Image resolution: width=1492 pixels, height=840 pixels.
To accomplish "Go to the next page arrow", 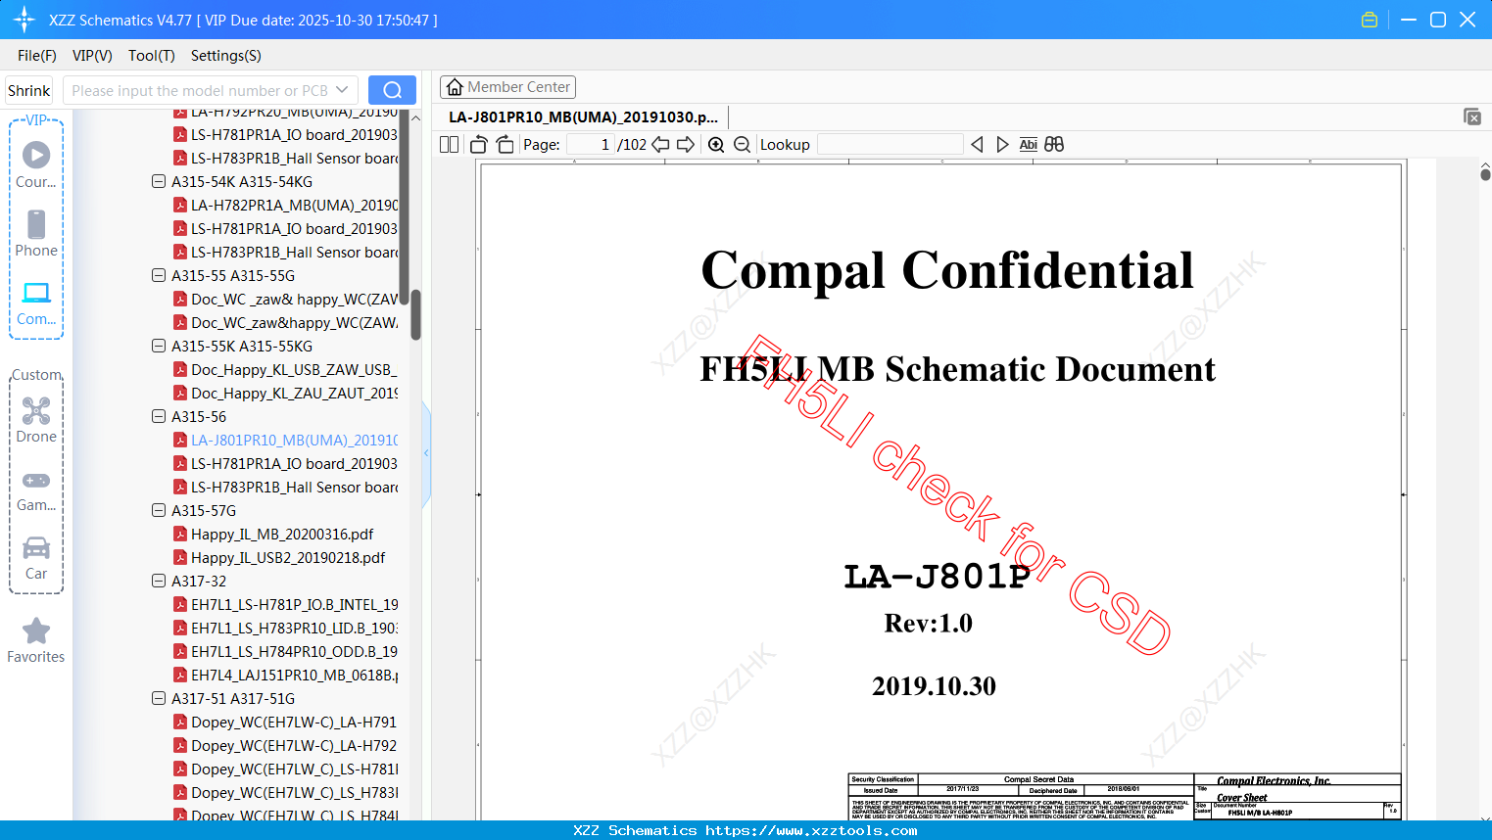I will pos(686,145).
